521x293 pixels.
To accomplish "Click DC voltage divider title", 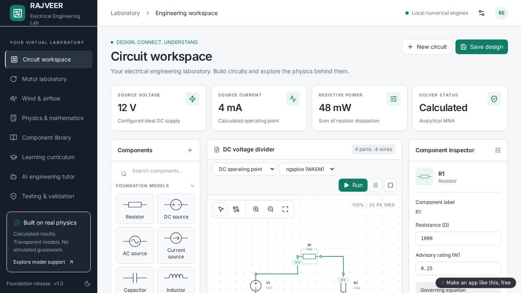I will tap(249, 149).
